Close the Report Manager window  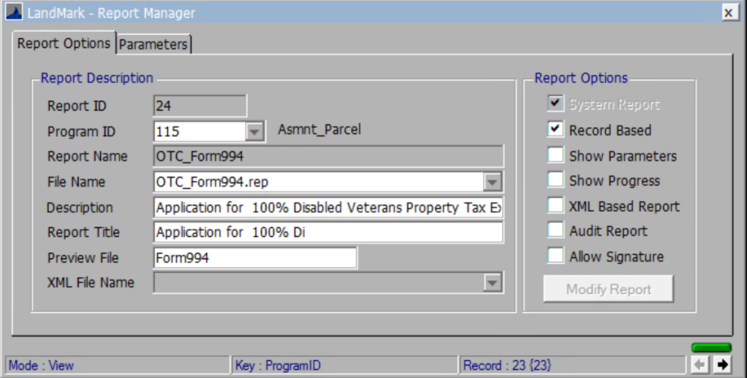(728, 13)
